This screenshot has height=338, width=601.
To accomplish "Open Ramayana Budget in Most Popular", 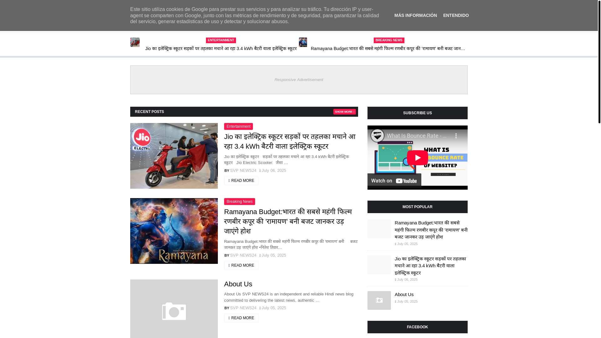I will [x=431, y=230].
